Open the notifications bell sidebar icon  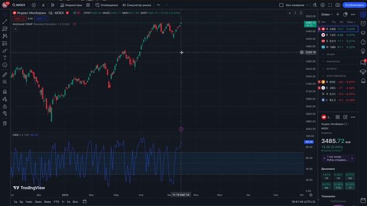(x=363, y=81)
